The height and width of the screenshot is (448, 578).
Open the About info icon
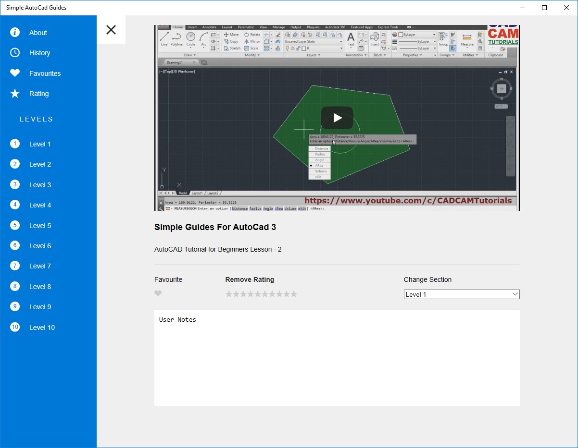click(x=15, y=32)
